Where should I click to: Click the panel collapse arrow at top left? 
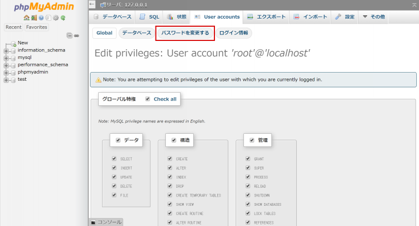coord(92,4)
